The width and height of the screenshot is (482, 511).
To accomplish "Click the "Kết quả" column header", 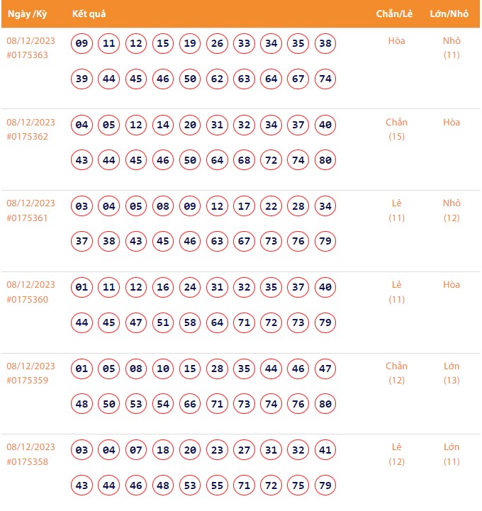I will tap(89, 14).
